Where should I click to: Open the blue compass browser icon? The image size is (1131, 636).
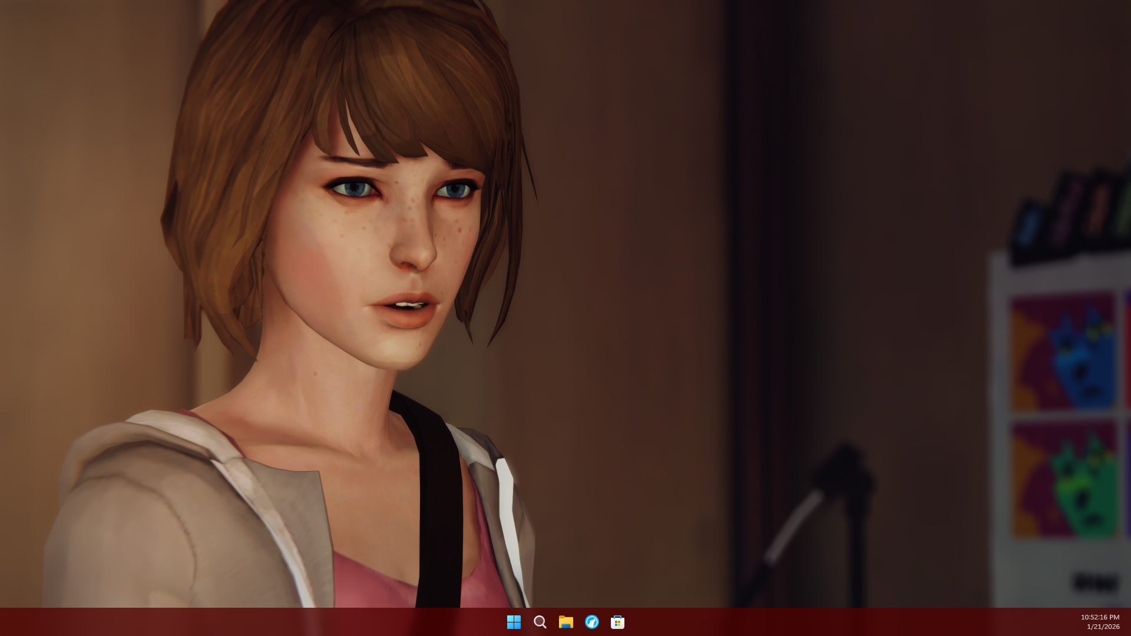coord(591,622)
